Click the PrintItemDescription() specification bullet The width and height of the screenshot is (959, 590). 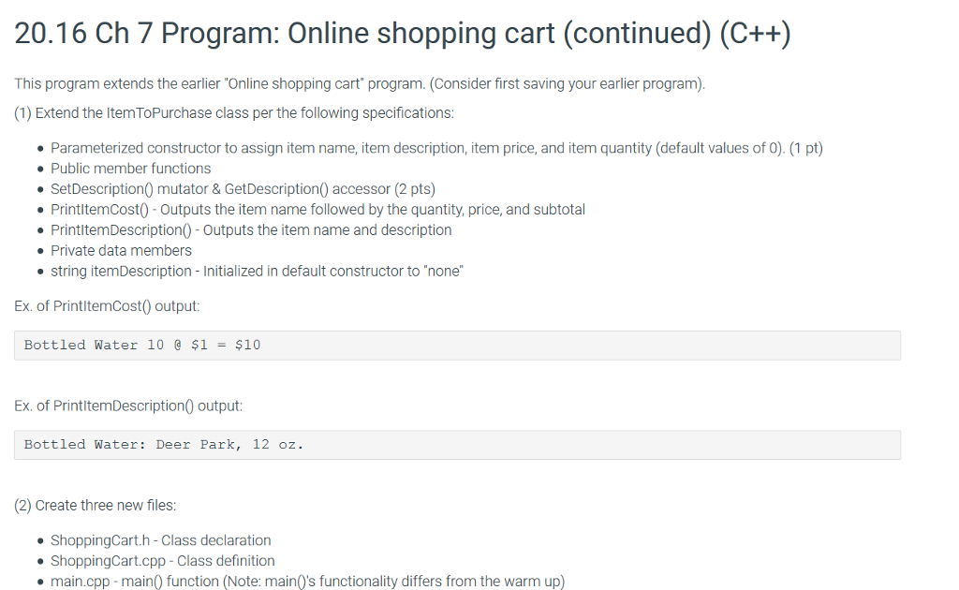pyautogui.click(x=251, y=229)
